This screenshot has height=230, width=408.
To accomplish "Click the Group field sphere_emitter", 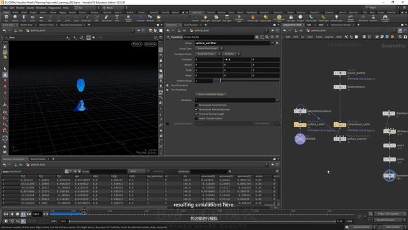I will (x=233, y=43).
